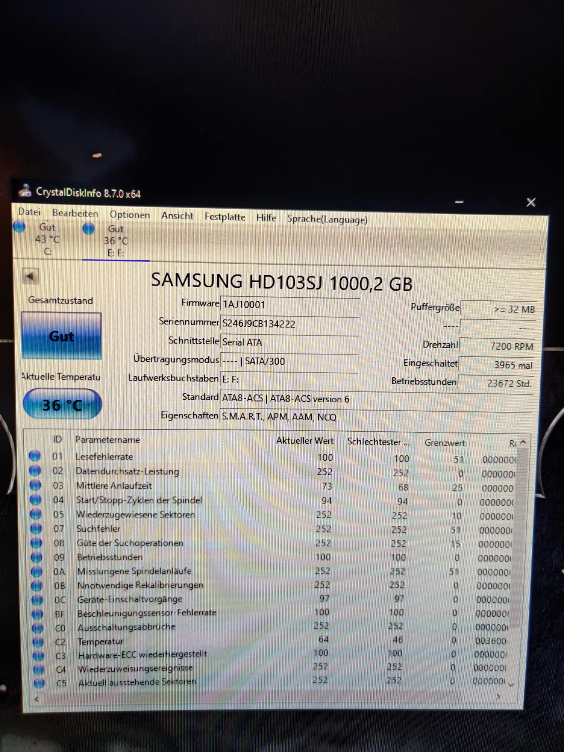Select the Wiederzugewiesene Sektoren parameter name
The image size is (564, 752).
click(x=135, y=514)
